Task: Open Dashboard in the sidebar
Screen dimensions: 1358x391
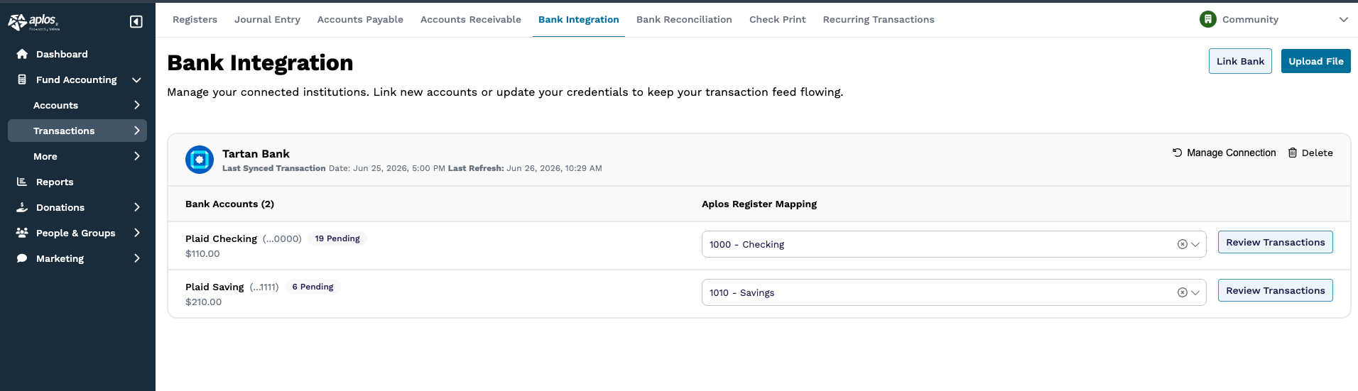Action: point(62,54)
